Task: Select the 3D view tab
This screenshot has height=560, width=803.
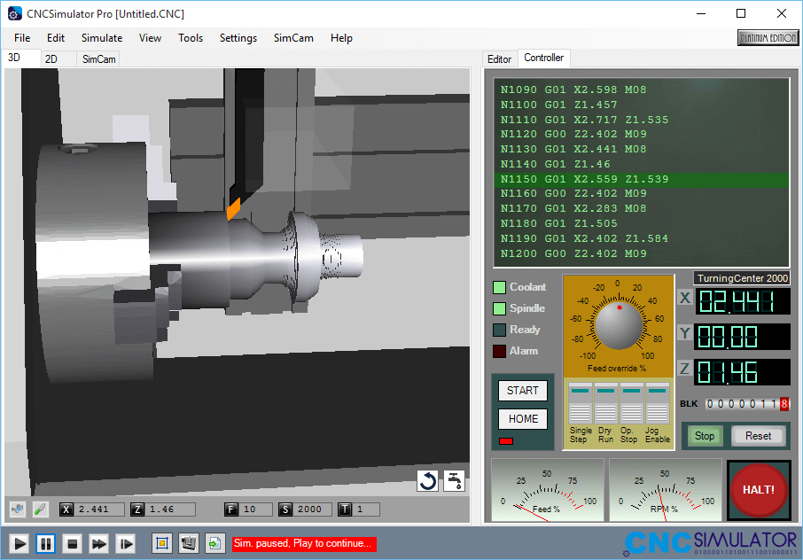Action: (14, 58)
